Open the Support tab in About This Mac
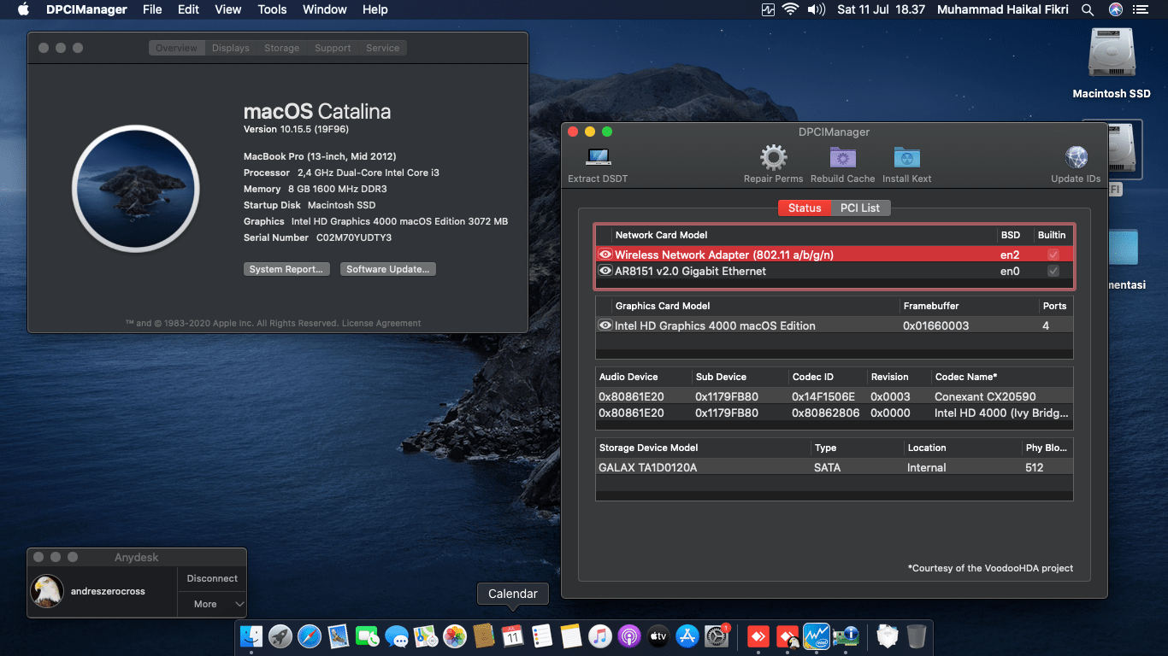1168x656 pixels. click(x=333, y=48)
